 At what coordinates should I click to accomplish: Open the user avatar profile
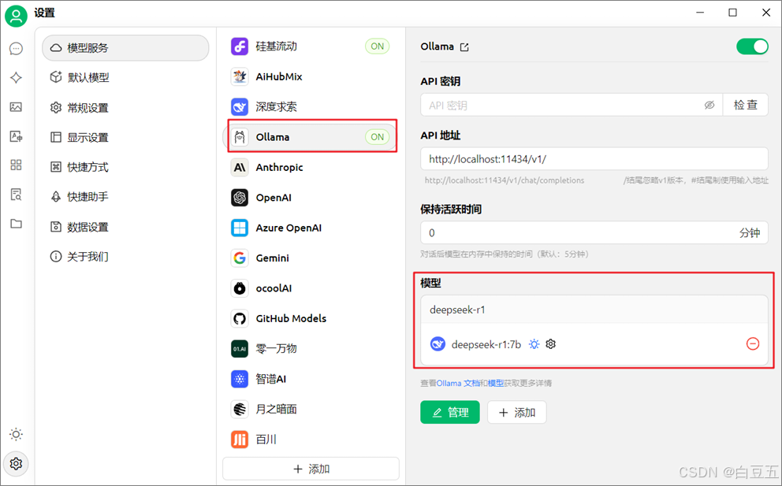pos(16,16)
